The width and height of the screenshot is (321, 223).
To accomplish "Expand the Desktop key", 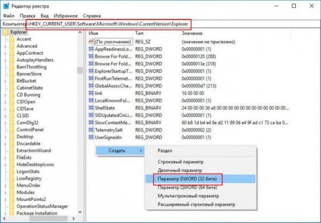I will click(5, 137).
